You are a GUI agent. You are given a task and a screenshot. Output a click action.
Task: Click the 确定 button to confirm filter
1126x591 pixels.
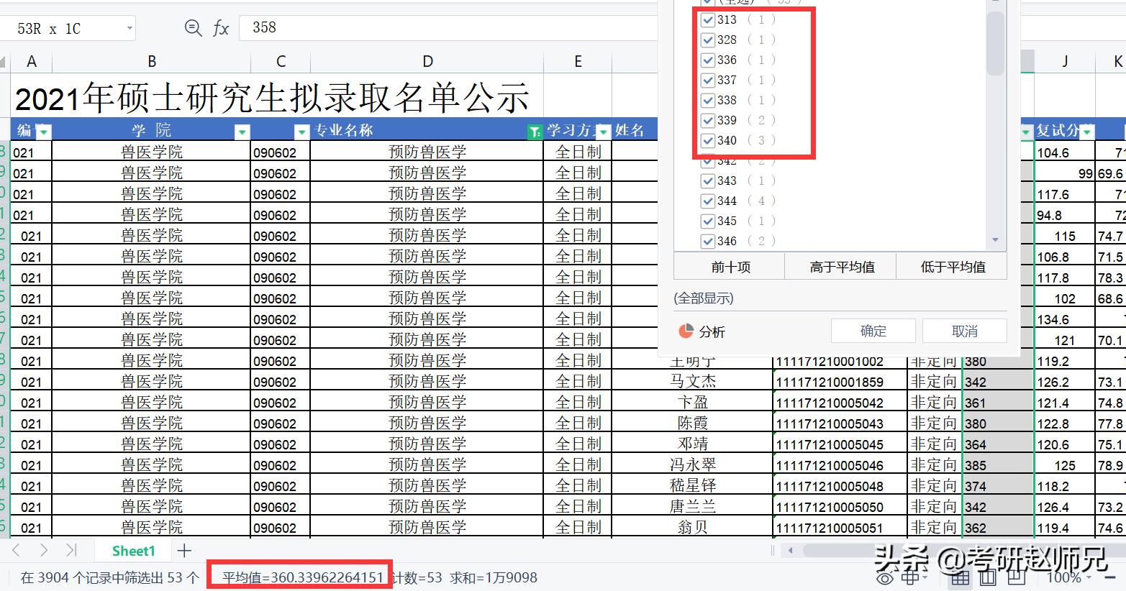click(x=873, y=331)
